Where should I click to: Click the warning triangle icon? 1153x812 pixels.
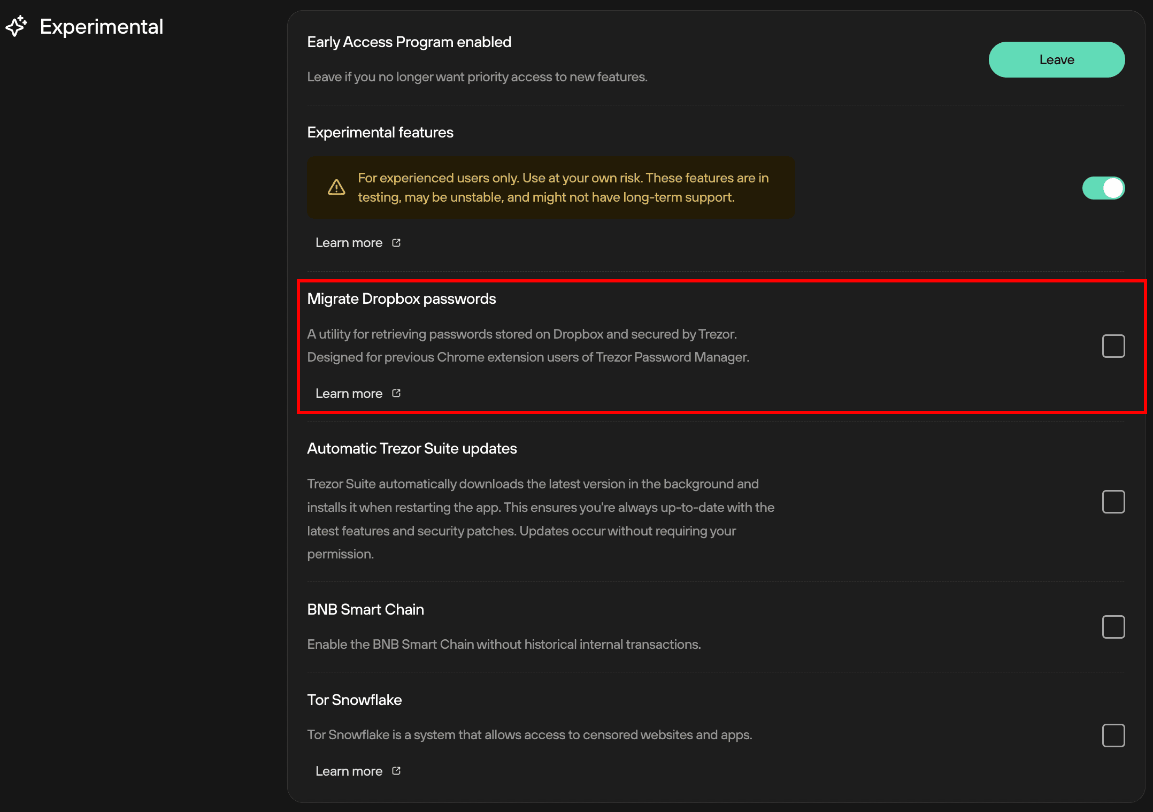point(336,187)
